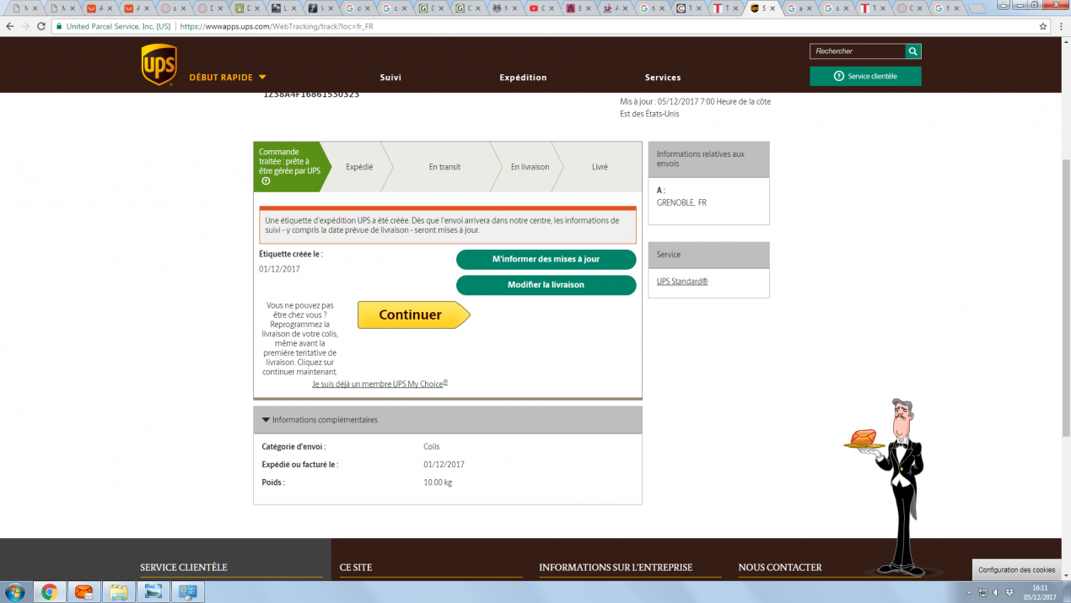Click M'informer des mises à jour
The width and height of the screenshot is (1071, 603).
pos(546,259)
